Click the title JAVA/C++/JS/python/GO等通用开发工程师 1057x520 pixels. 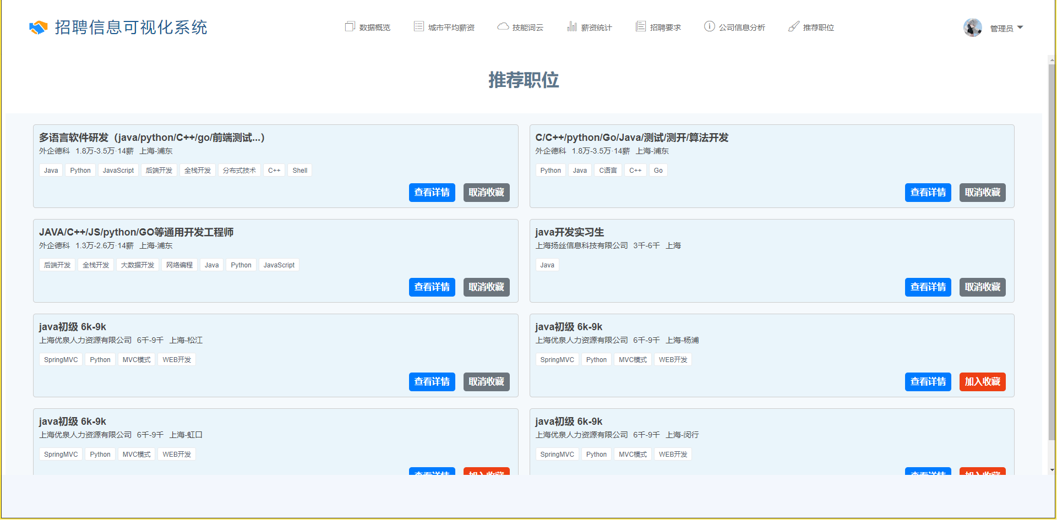point(137,232)
